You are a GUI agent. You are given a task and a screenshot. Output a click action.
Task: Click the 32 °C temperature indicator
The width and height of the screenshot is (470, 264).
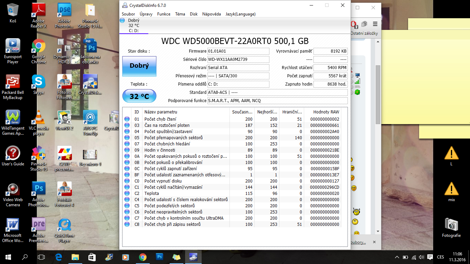pos(139,96)
